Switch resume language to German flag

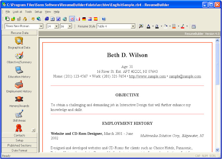pos(84,19)
